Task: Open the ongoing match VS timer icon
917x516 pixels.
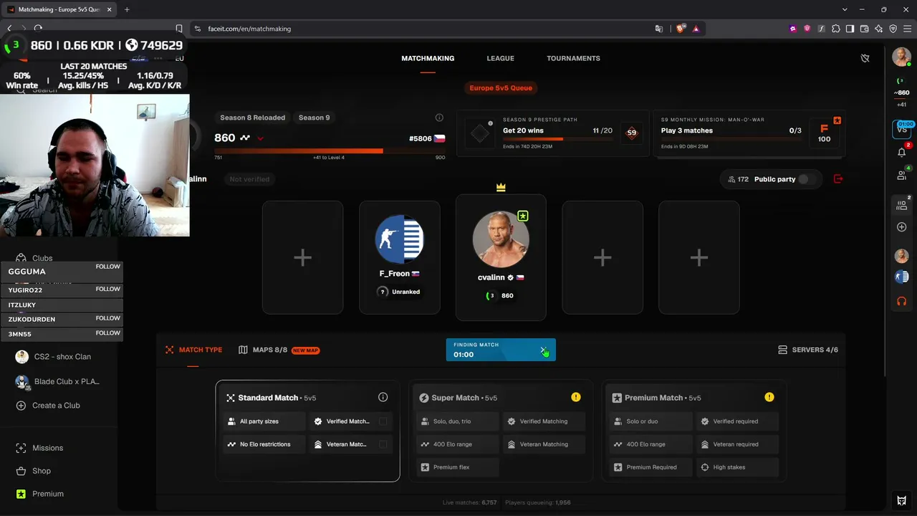Action: point(902,128)
